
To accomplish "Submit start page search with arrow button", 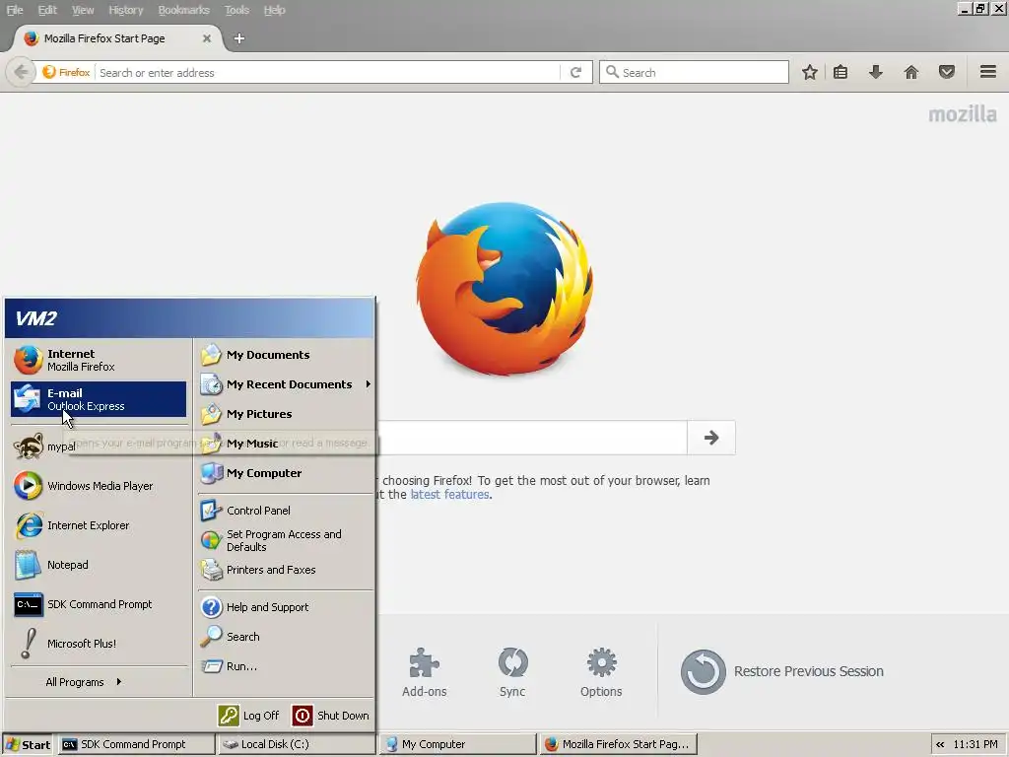I will [711, 438].
